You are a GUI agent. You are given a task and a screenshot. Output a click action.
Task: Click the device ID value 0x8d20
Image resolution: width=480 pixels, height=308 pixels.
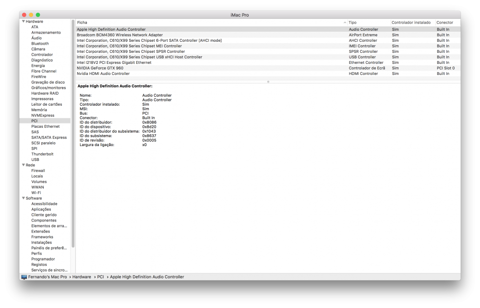point(149,127)
